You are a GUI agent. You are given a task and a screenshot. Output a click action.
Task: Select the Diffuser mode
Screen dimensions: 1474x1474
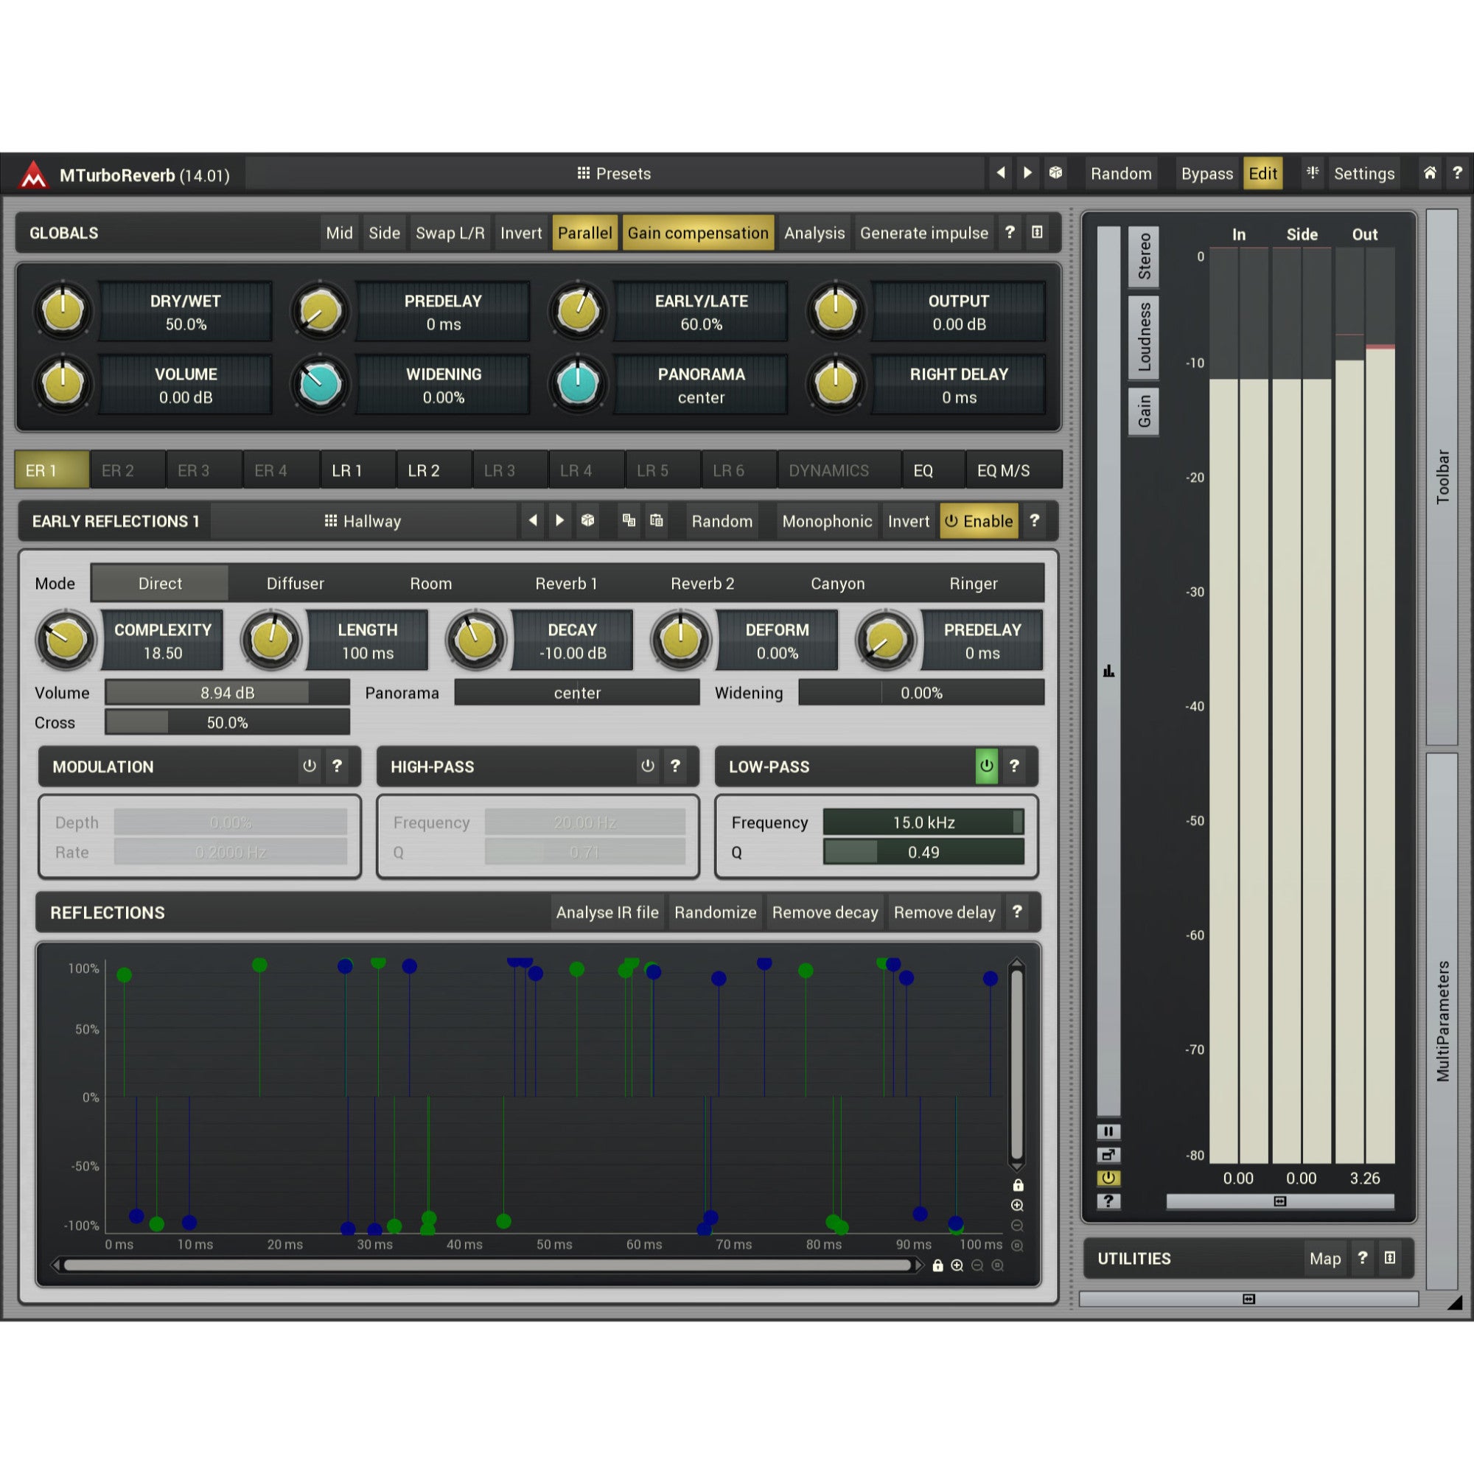click(296, 584)
